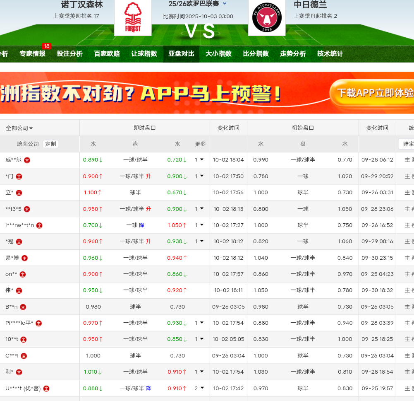
Task: Expand more odds for the *冠 row
Action: [199, 241]
